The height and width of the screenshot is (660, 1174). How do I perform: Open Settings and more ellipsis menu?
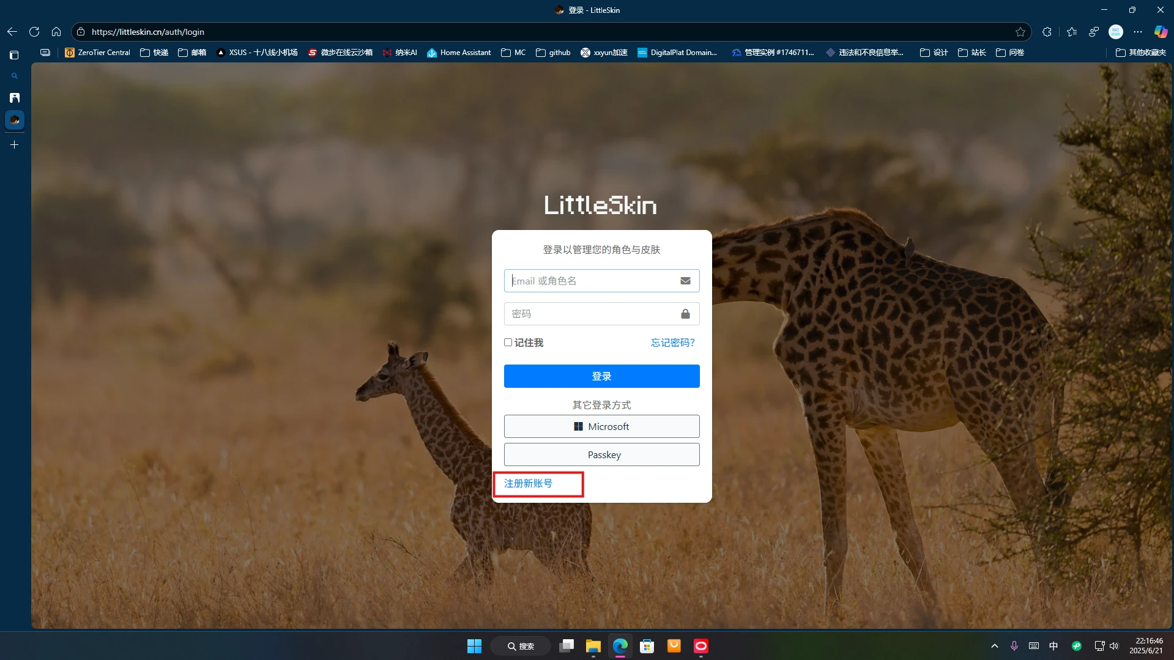click(x=1138, y=32)
